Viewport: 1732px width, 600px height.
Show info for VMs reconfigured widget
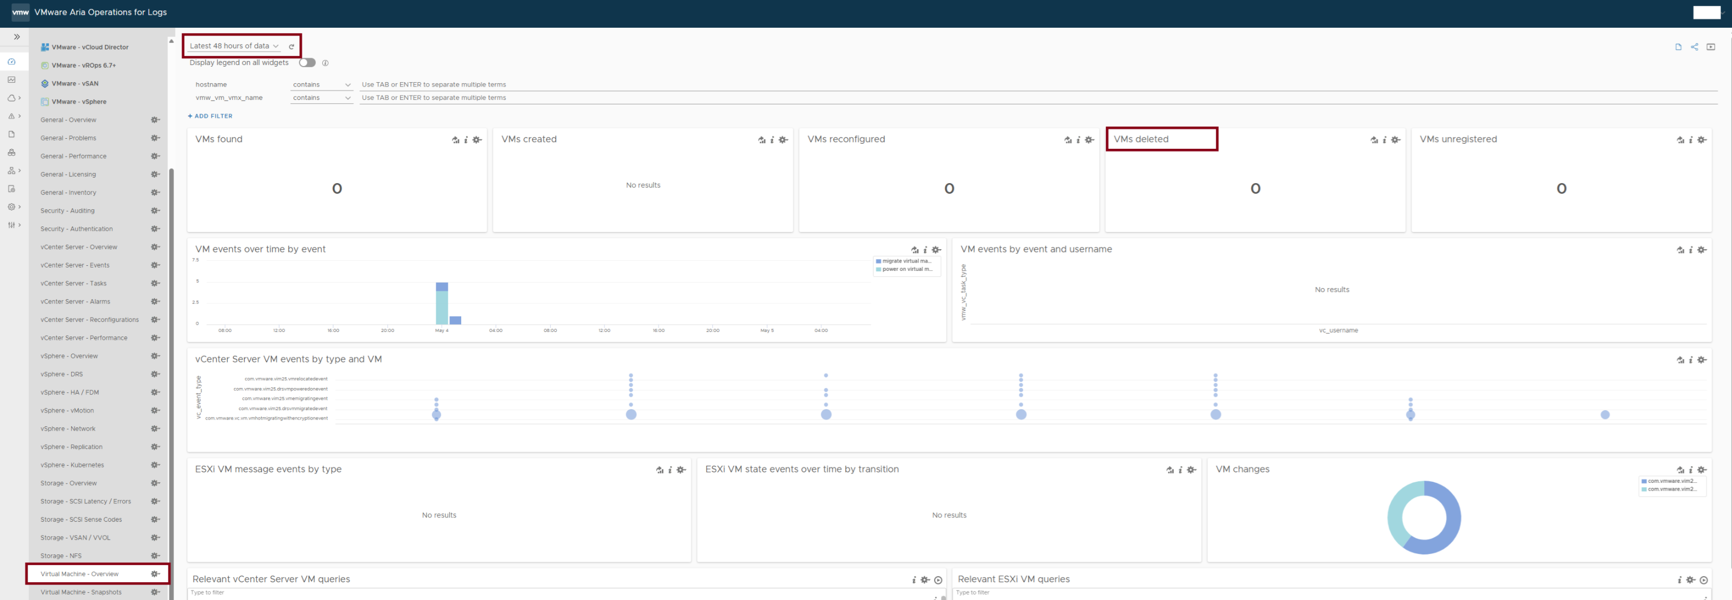pos(1079,140)
